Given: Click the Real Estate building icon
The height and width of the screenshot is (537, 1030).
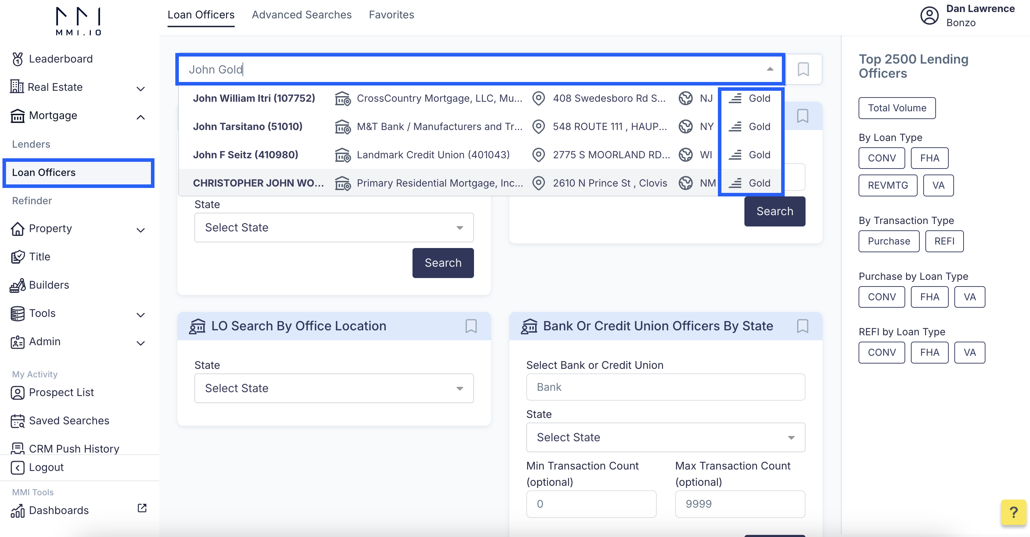Looking at the screenshot, I should [x=17, y=87].
